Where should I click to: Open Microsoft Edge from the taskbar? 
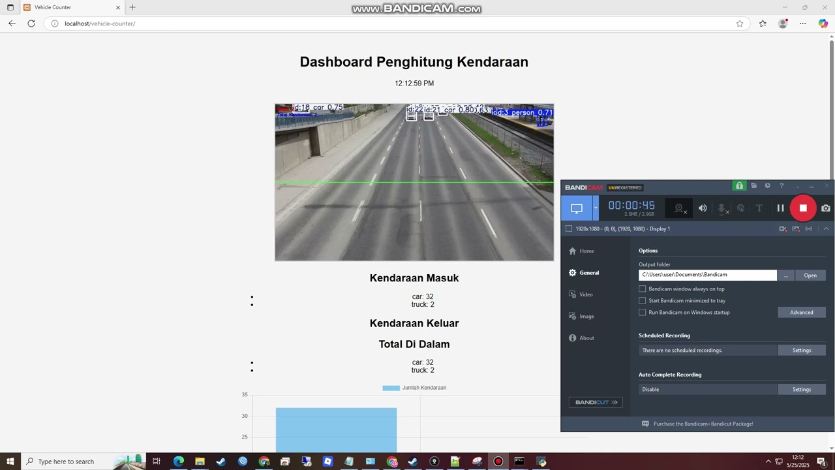click(178, 462)
